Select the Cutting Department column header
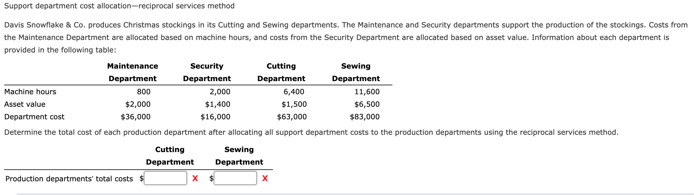Screen dimensions: 694x195 (x=281, y=72)
